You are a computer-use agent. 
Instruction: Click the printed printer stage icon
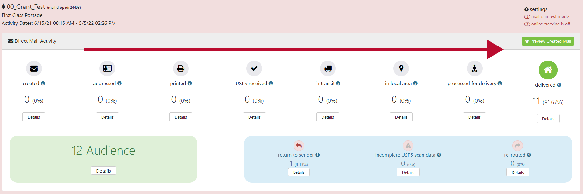[x=181, y=68]
